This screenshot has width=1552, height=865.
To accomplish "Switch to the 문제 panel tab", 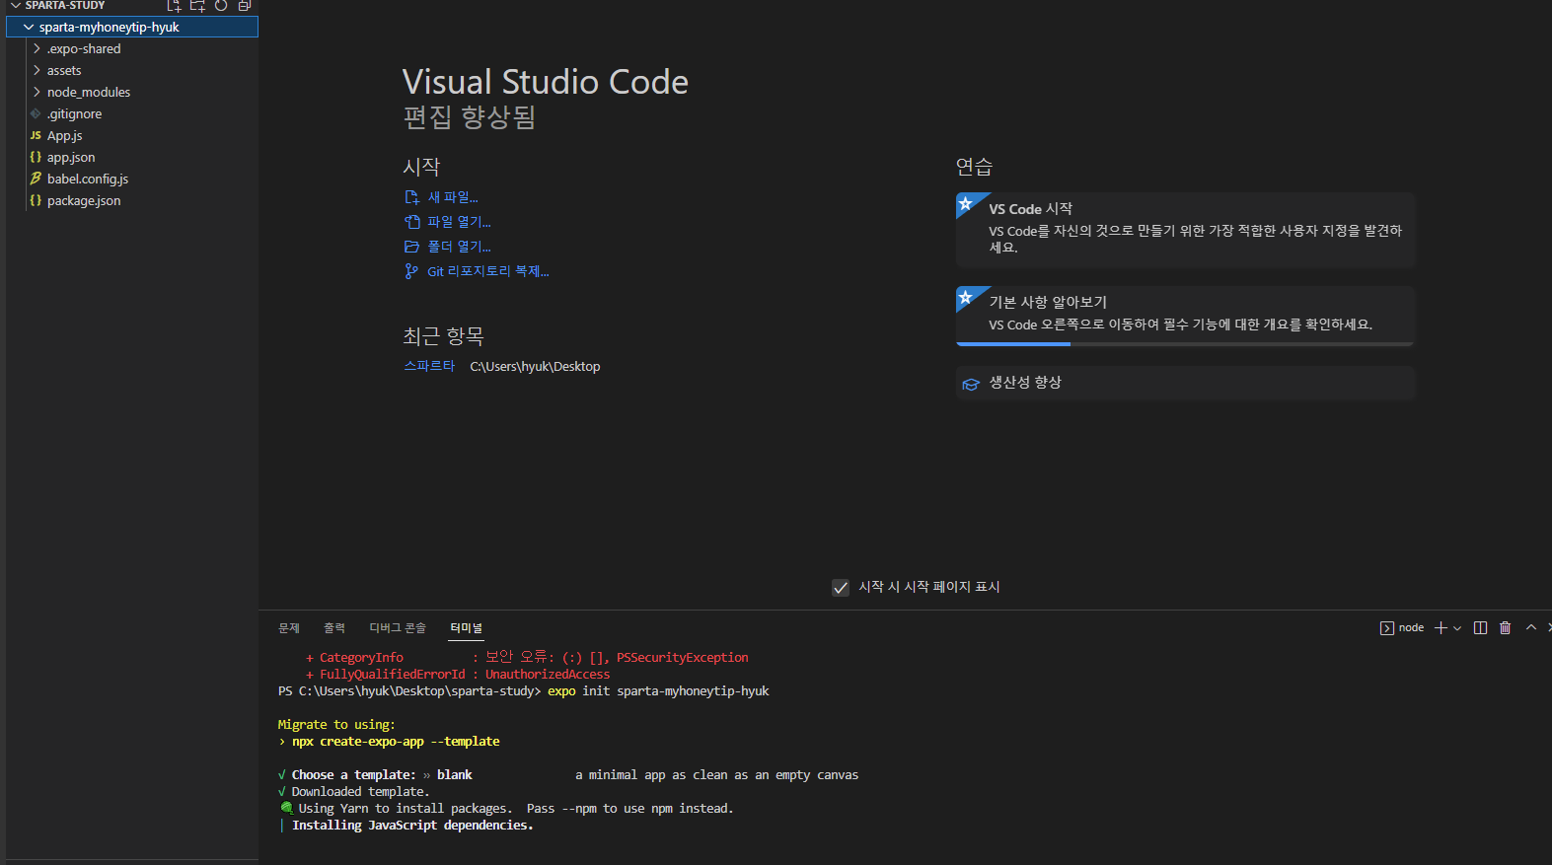I will click(289, 628).
